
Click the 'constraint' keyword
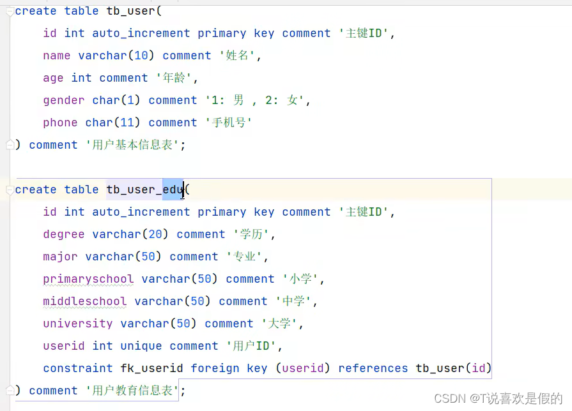(78, 368)
